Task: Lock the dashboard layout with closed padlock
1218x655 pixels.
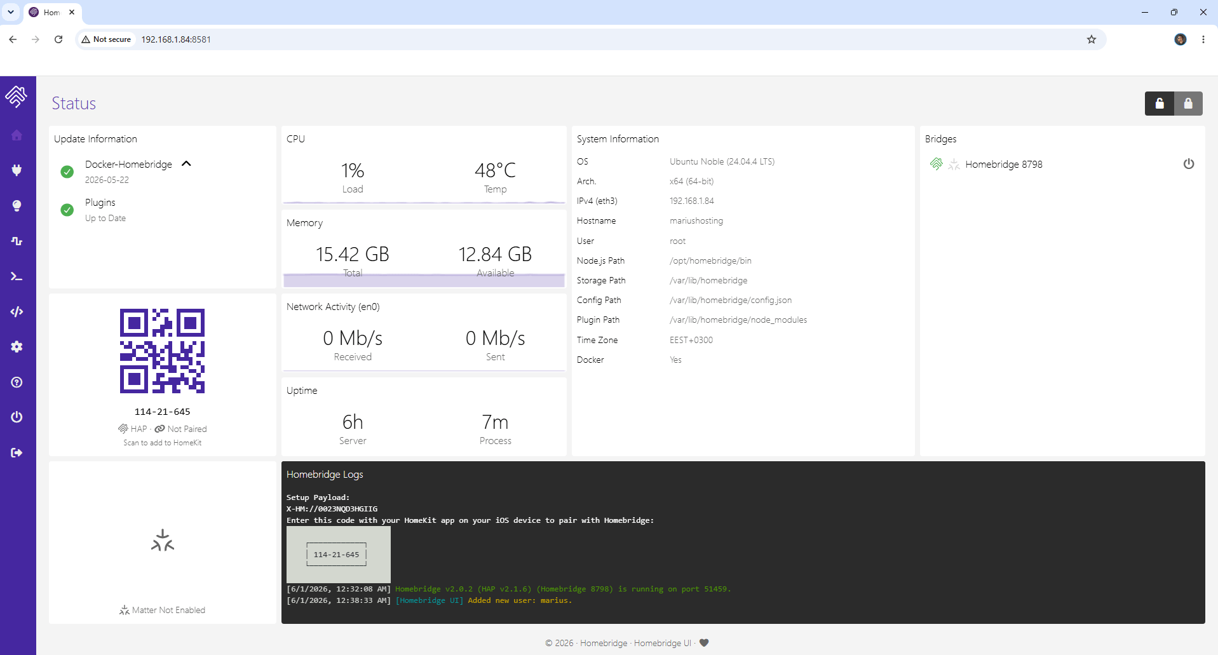Action: pyautogui.click(x=1188, y=104)
